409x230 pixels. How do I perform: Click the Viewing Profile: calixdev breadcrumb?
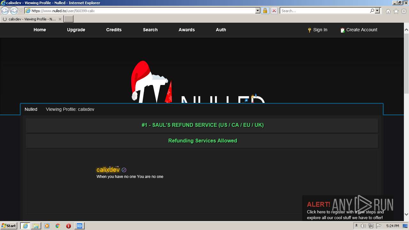tap(70, 109)
